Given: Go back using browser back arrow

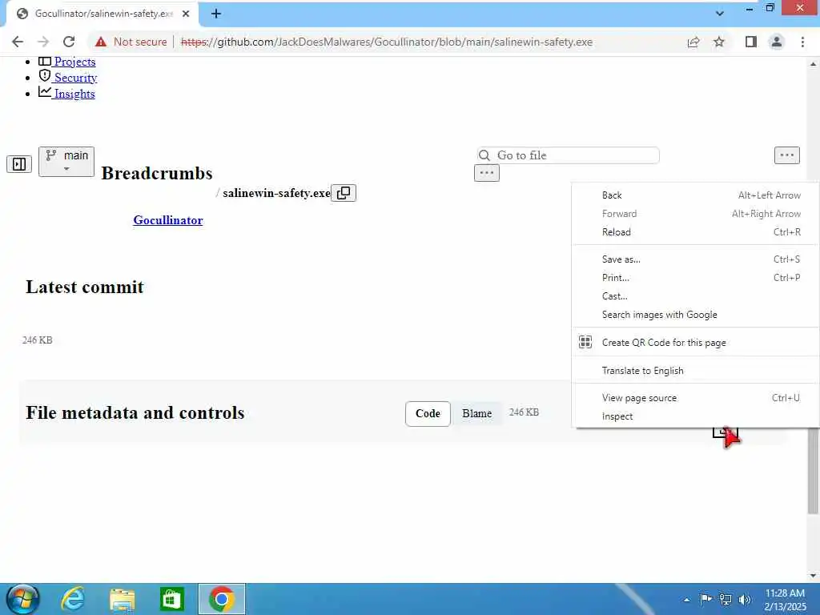Looking at the screenshot, I should 18,42.
